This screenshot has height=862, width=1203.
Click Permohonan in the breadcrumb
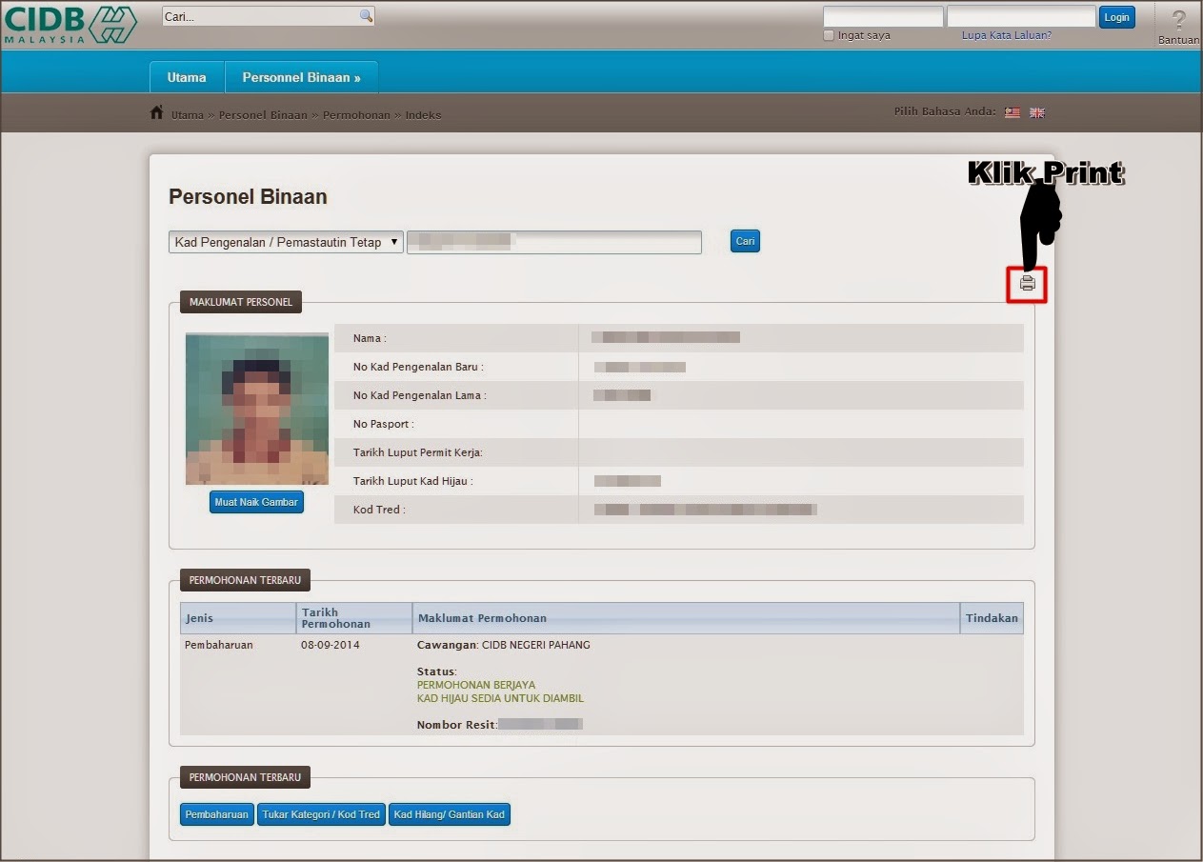click(356, 114)
